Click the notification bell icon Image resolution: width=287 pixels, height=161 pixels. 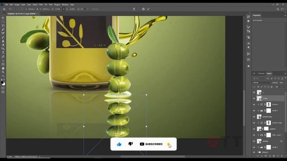point(169,144)
